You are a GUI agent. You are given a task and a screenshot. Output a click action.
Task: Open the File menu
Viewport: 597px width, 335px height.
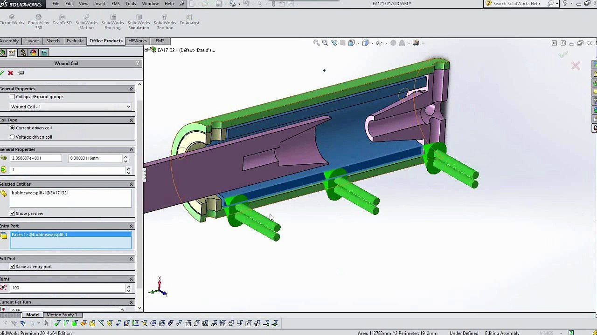click(x=56, y=4)
